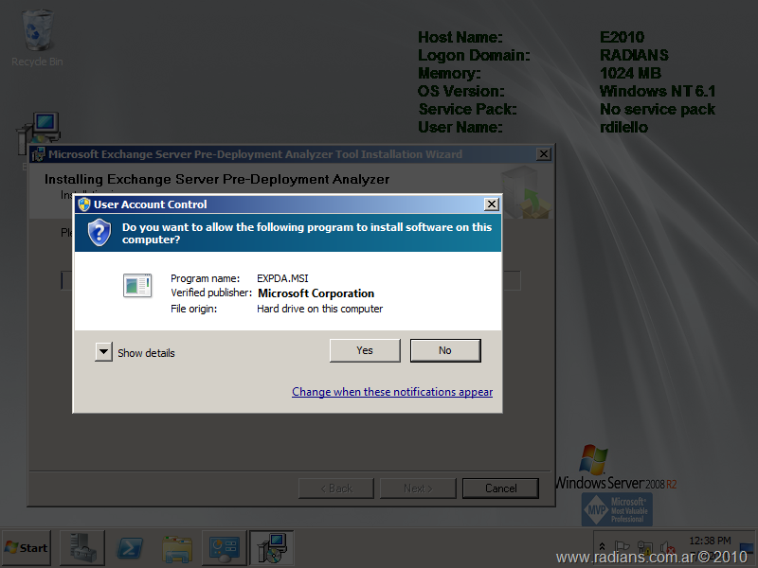Click the volume icon in system tray
The width and height of the screenshot is (758, 568).
click(x=666, y=547)
